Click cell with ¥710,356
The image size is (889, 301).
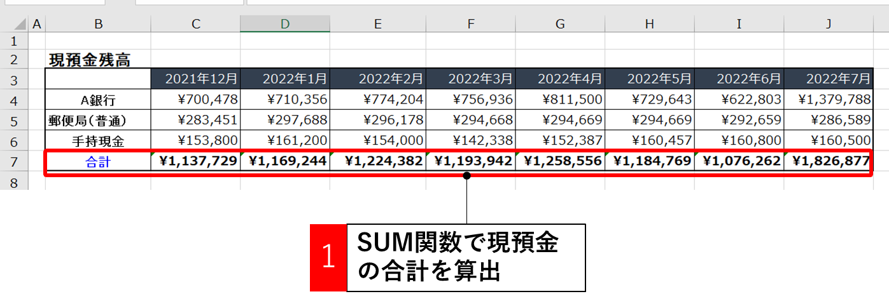click(x=285, y=100)
